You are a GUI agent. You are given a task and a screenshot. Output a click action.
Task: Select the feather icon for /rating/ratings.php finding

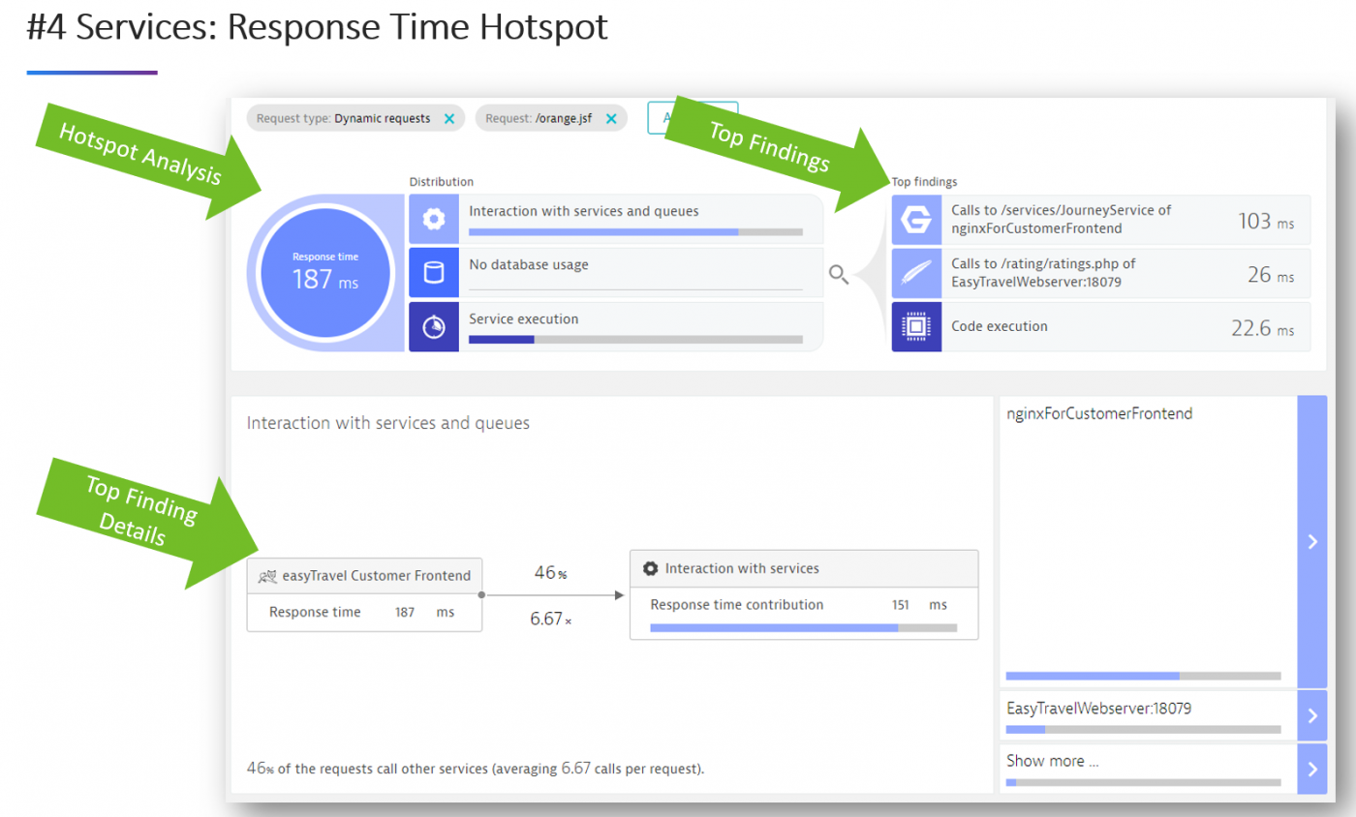[x=916, y=273]
